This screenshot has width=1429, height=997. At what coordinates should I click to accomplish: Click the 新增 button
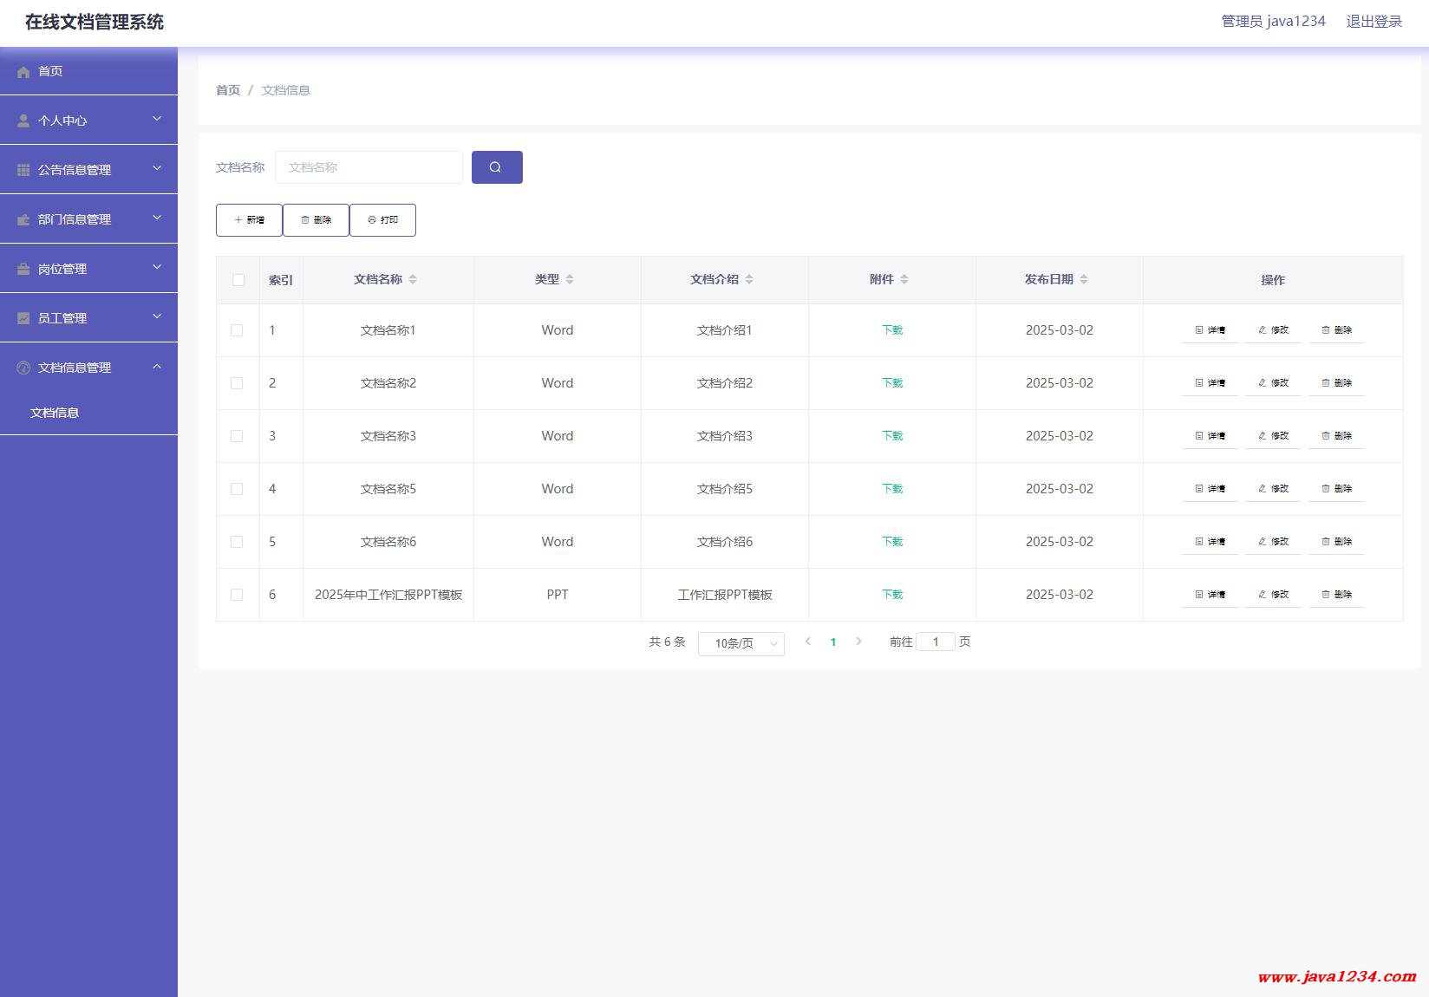click(249, 220)
